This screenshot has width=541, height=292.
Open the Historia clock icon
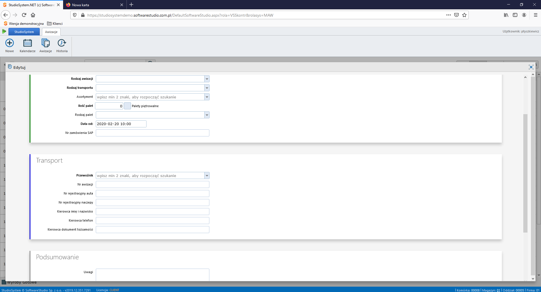click(x=62, y=43)
